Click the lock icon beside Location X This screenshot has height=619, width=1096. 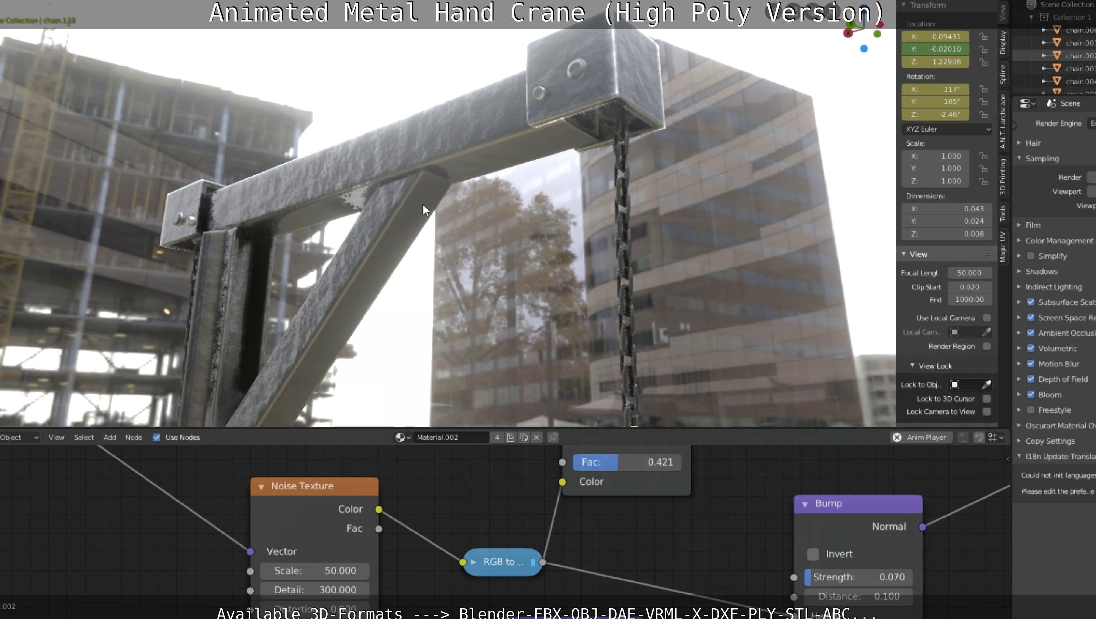983,37
